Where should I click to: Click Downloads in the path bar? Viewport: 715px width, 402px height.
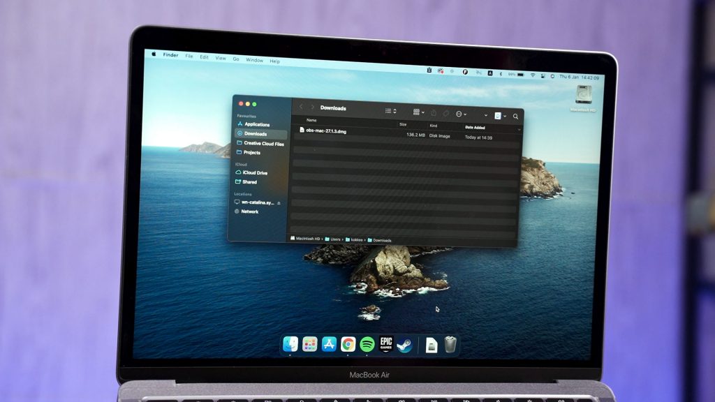379,240
